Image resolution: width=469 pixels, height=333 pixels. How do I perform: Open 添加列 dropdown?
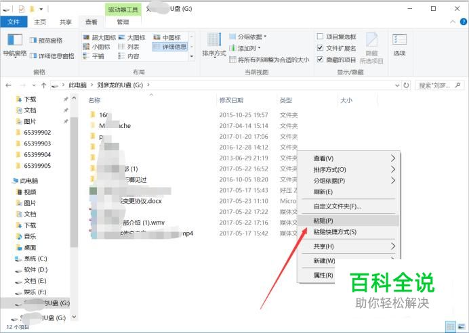[245, 48]
